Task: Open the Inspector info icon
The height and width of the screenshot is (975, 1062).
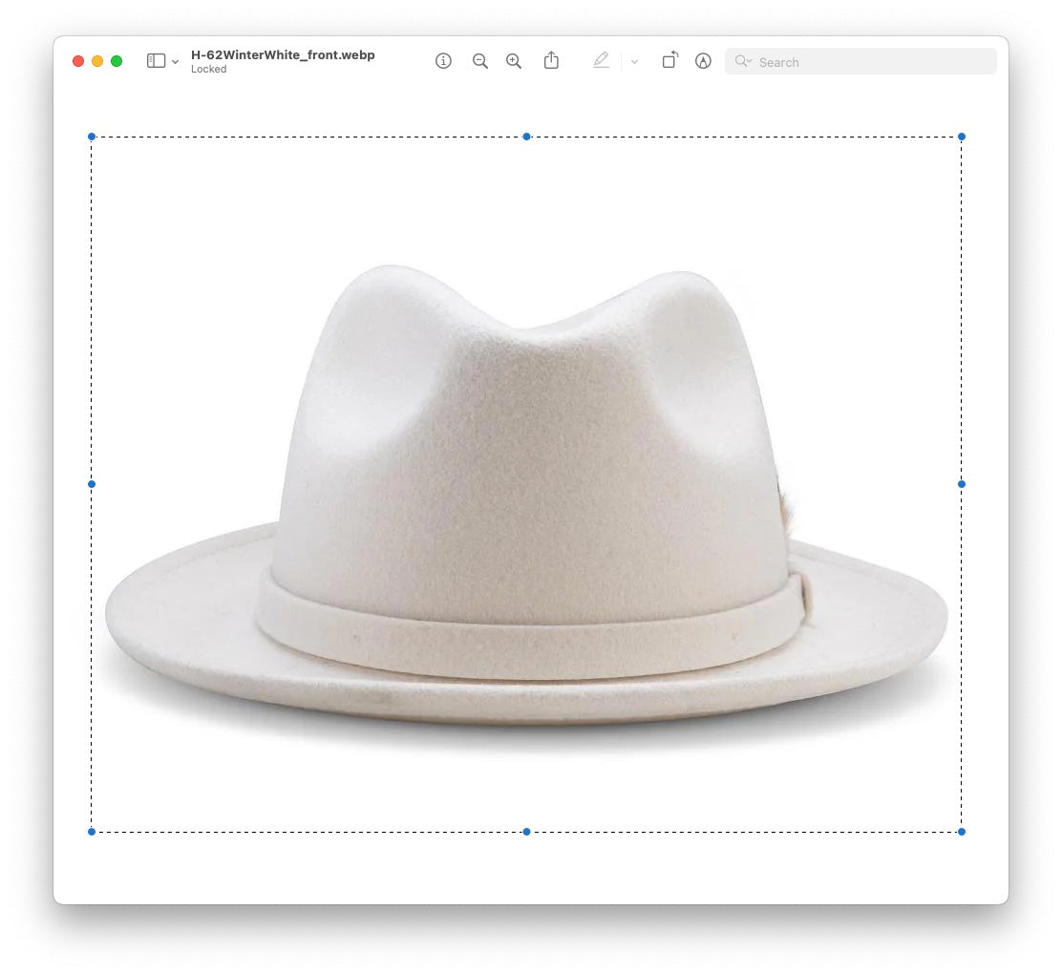Action: coord(443,61)
